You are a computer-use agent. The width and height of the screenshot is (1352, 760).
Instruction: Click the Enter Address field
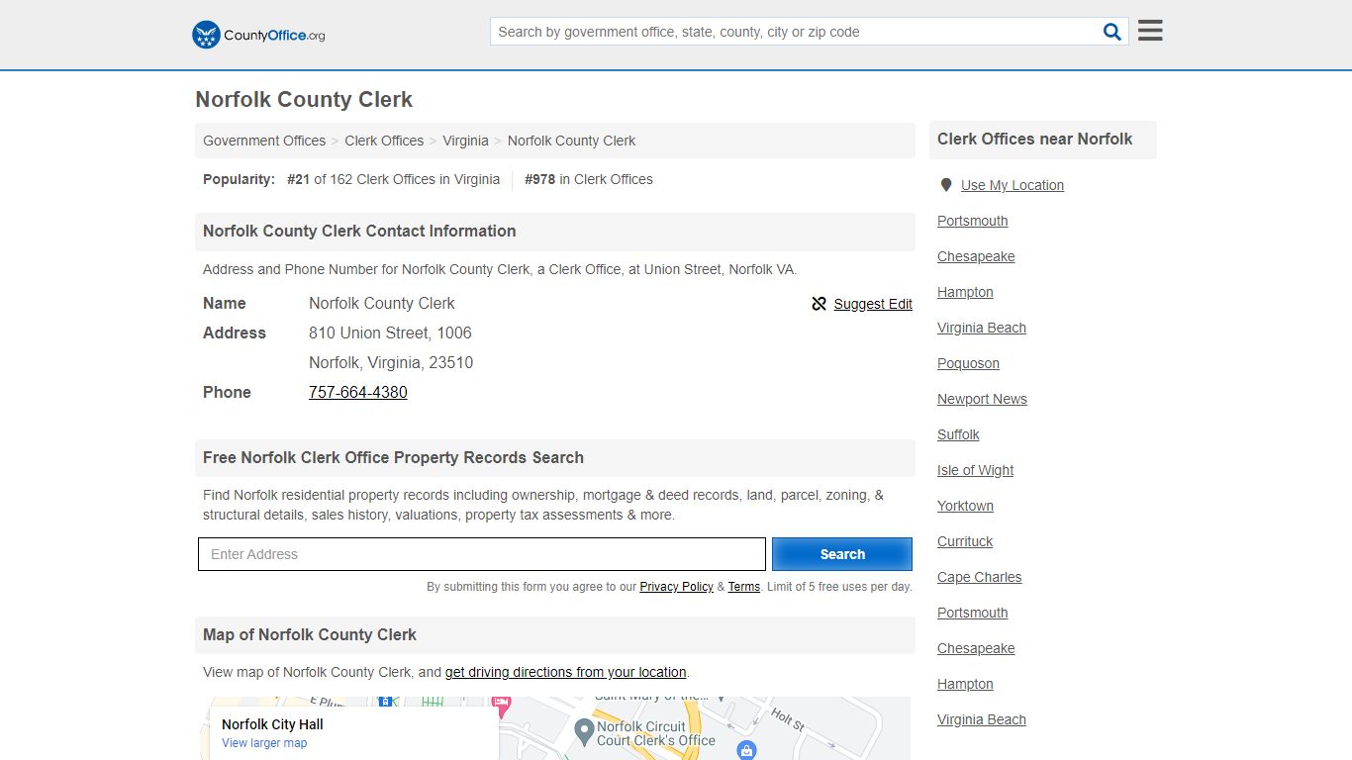point(482,554)
